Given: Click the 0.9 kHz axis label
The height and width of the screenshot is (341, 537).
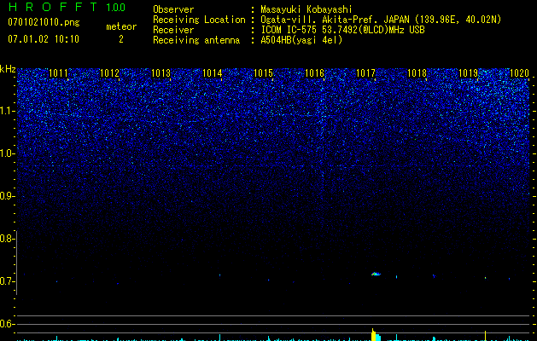Looking at the screenshot, I should pos(8,196).
